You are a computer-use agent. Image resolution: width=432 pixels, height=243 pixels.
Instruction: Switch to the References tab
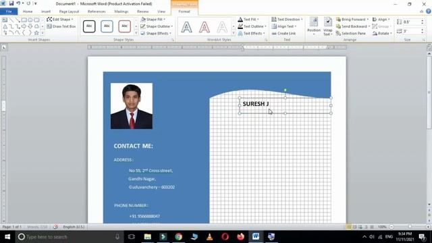[97, 11]
